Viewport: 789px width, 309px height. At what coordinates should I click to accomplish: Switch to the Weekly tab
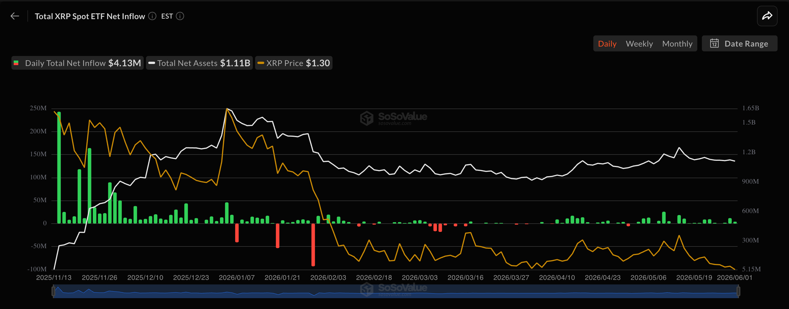tap(639, 44)
